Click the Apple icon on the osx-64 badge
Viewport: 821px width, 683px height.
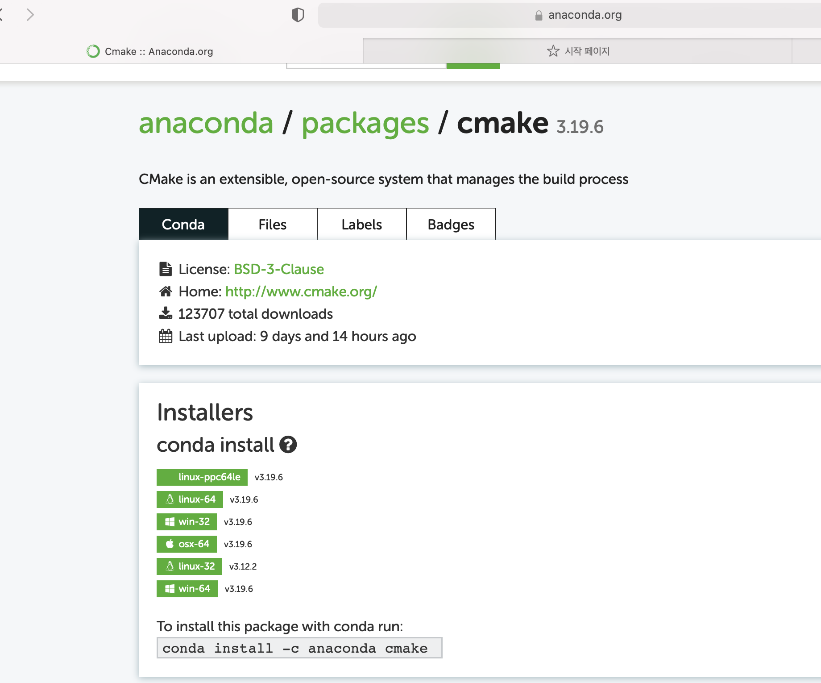coord(170,543)
